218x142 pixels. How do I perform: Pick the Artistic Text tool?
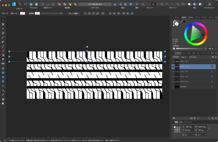[3, 90]
